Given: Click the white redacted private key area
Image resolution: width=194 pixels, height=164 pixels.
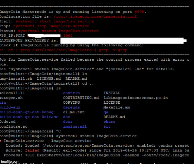Looking at the screenshot, I should (123, 41).
